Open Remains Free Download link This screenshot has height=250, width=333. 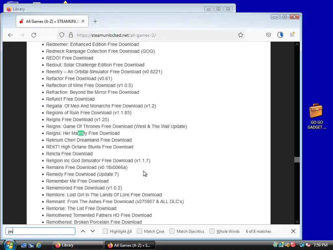[87, 167]
